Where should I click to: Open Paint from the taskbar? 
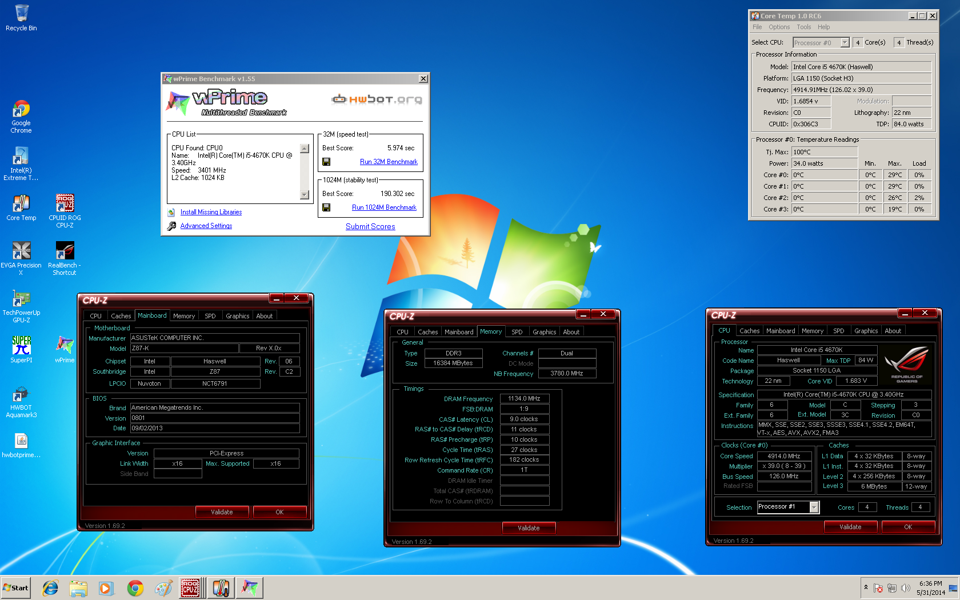[x=163, y=587]
